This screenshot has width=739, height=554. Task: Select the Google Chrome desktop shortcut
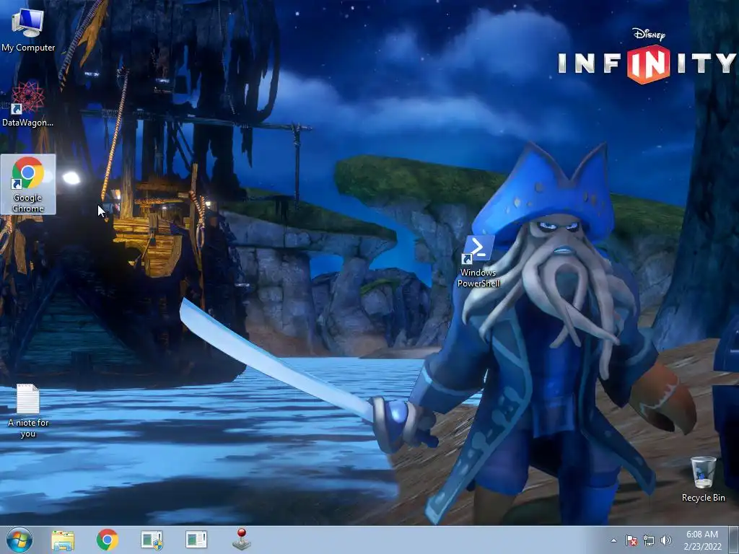[x=28, y=184]
